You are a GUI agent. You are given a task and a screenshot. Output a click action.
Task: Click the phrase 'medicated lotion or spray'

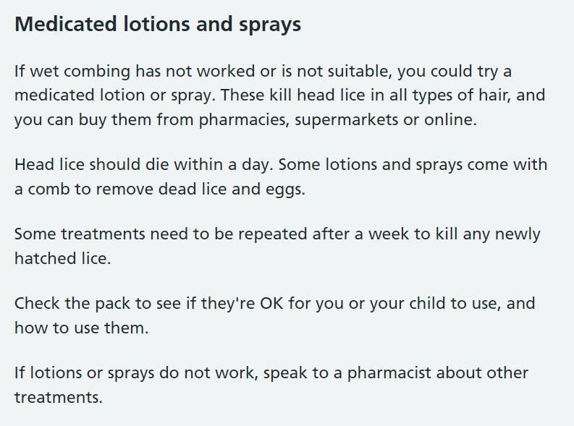coord(113,95)
